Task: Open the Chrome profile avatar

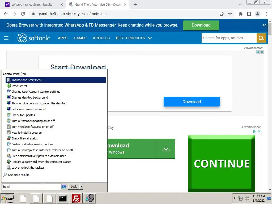Action: pyautogui.click(x=258, y=14)
